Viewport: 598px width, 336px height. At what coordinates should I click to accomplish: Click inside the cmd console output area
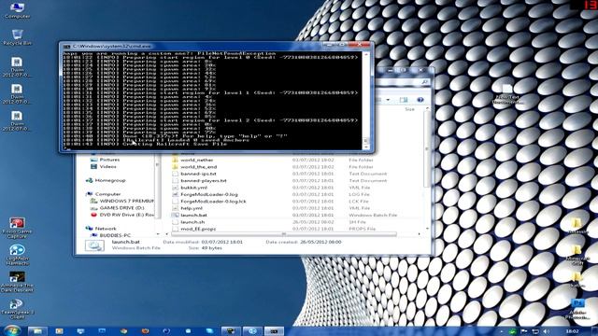point(212,101)
